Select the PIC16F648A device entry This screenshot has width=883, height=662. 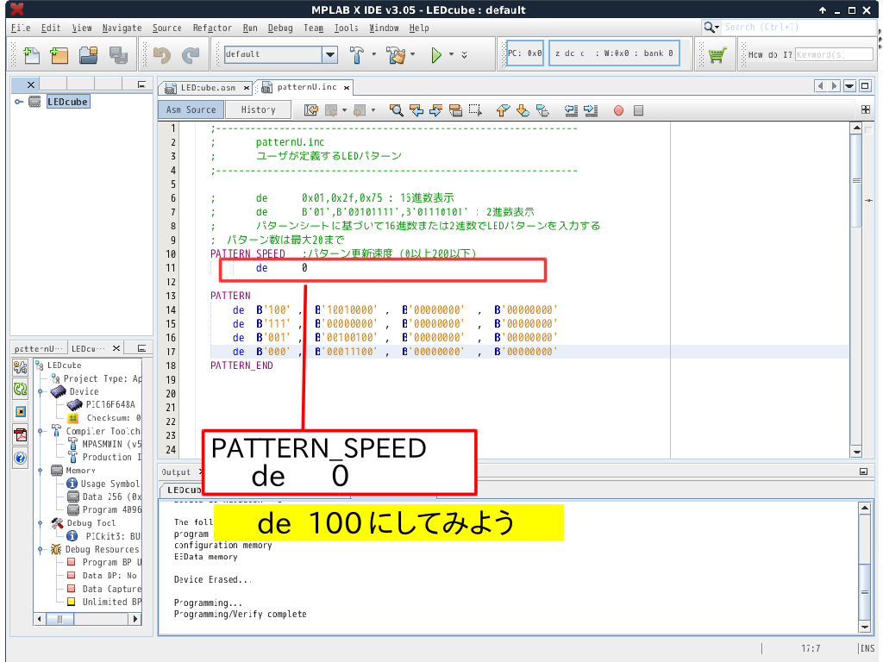pos(110,405)
